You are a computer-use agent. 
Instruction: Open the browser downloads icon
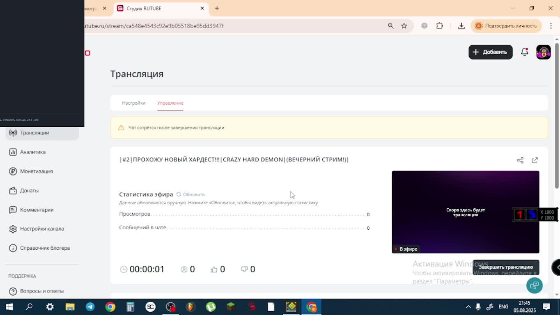tap(461, 26)
